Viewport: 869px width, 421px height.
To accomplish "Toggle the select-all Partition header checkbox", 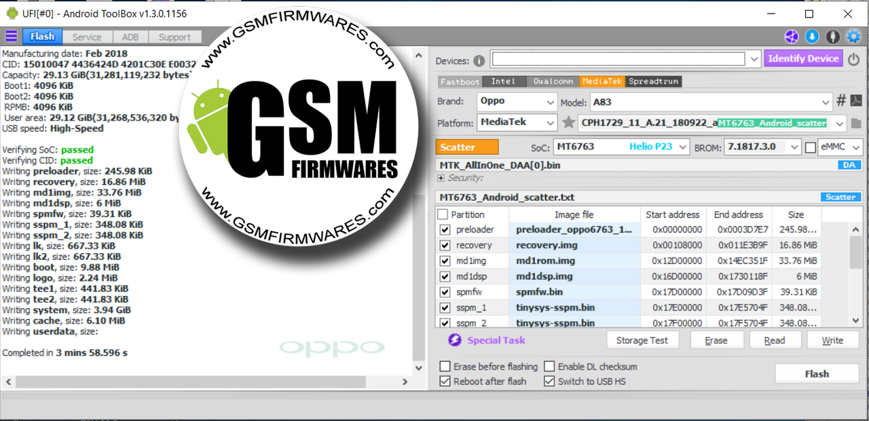I will 443,215.
